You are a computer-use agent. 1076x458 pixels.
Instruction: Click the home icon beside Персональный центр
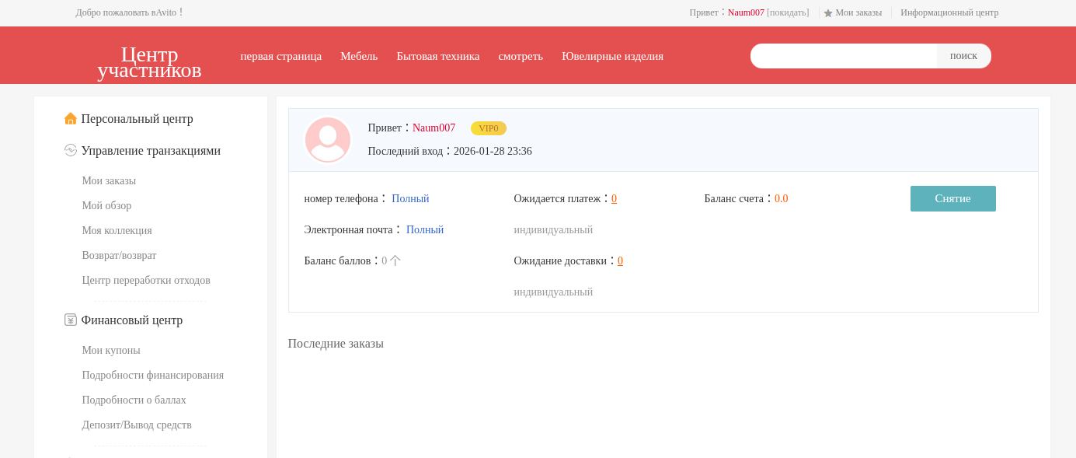[x=70, y=119]
